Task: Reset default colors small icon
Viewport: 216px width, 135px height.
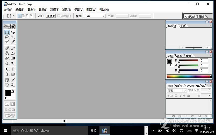Action: [6, 98]
